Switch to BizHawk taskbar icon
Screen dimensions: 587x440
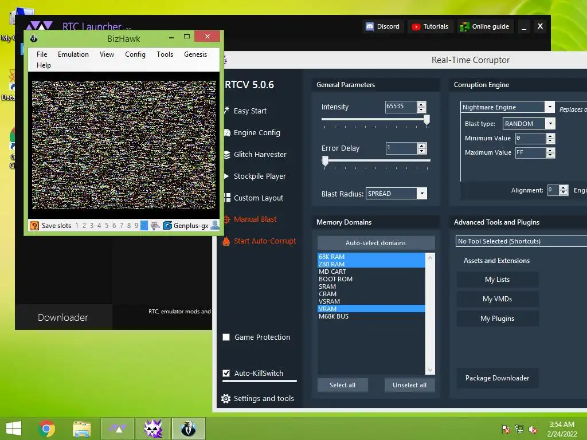(x=188, y=429)
